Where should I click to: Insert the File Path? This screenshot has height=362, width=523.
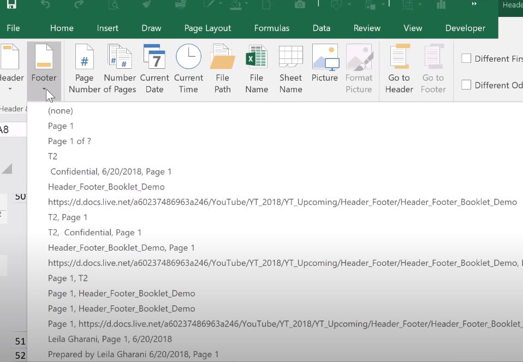coord(222,68)
